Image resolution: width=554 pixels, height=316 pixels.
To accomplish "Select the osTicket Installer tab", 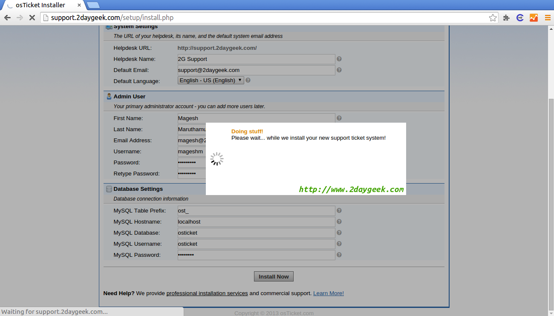I will 43,5.
